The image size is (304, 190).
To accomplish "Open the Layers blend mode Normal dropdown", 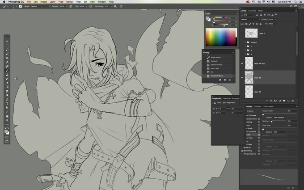I will tap(250, 19).
